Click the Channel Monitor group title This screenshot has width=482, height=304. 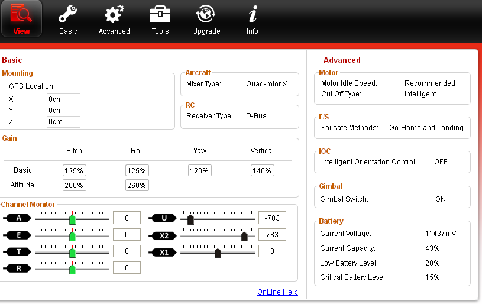click(28, 205)
